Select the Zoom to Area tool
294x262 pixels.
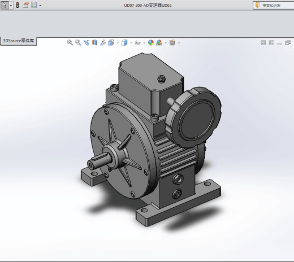coord(78,42)
